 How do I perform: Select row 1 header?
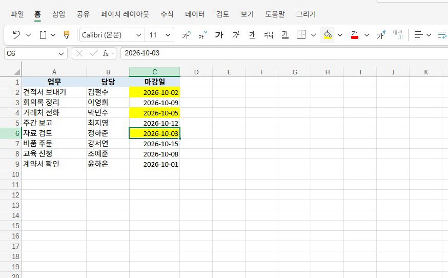click(11, 82)
